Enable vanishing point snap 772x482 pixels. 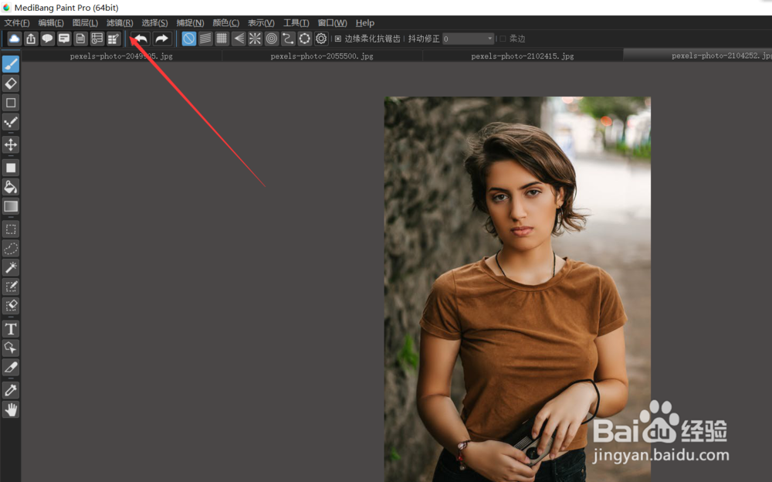(239, 39)
